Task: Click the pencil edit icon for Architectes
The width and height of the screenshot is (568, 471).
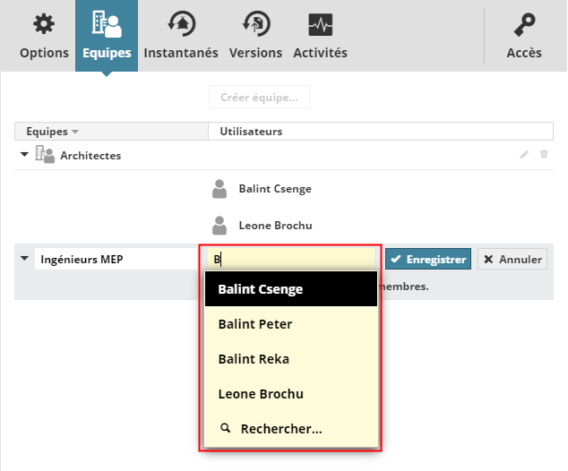Action: 525,155
